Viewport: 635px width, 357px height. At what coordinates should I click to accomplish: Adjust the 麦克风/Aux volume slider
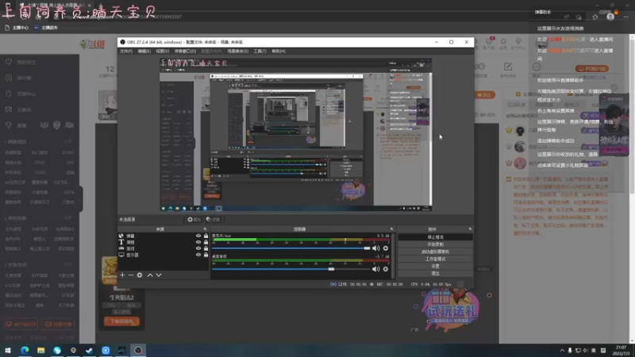(291, 248)
